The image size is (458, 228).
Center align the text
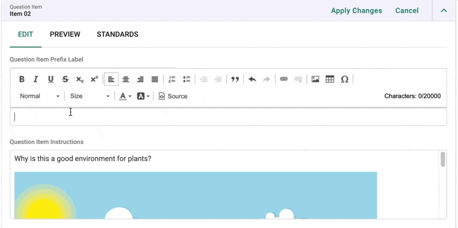click(125, 79)
